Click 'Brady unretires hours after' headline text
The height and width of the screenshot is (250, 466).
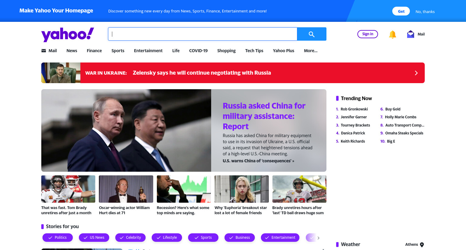click(298, 210)
